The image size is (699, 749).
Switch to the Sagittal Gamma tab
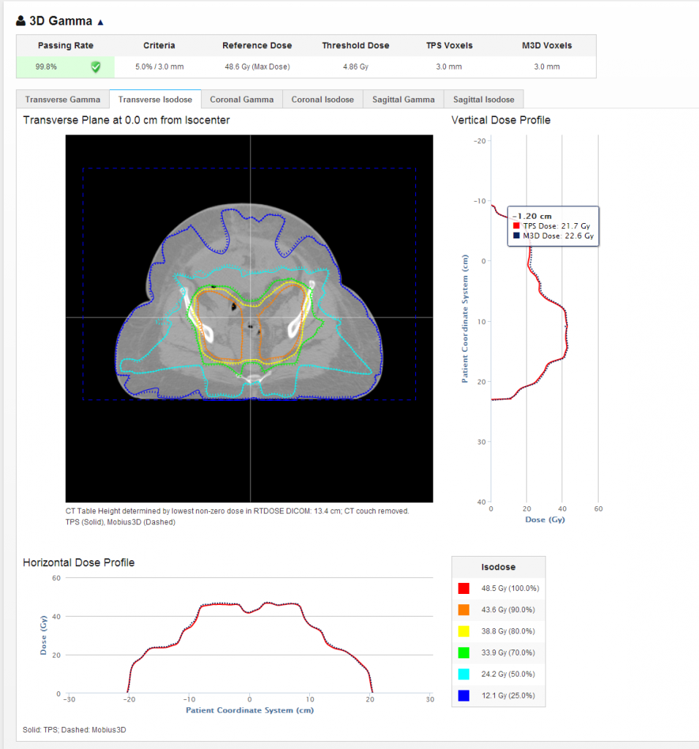404,99
